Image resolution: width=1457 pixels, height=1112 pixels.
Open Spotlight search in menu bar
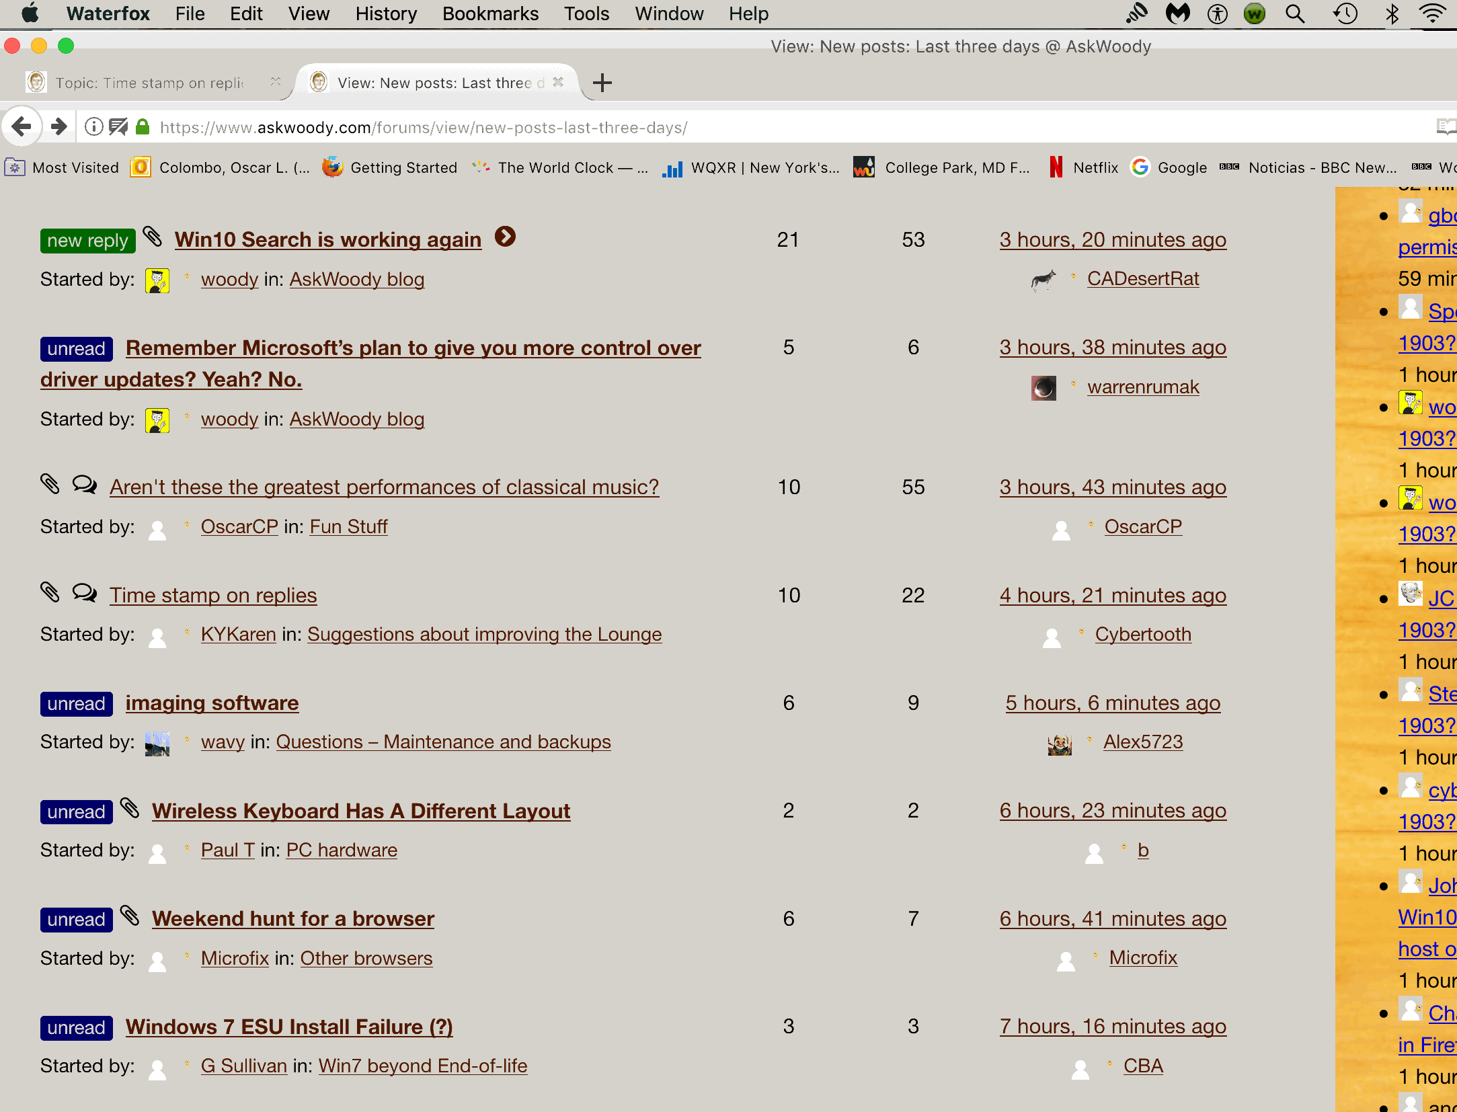[x=1295, y=13]
